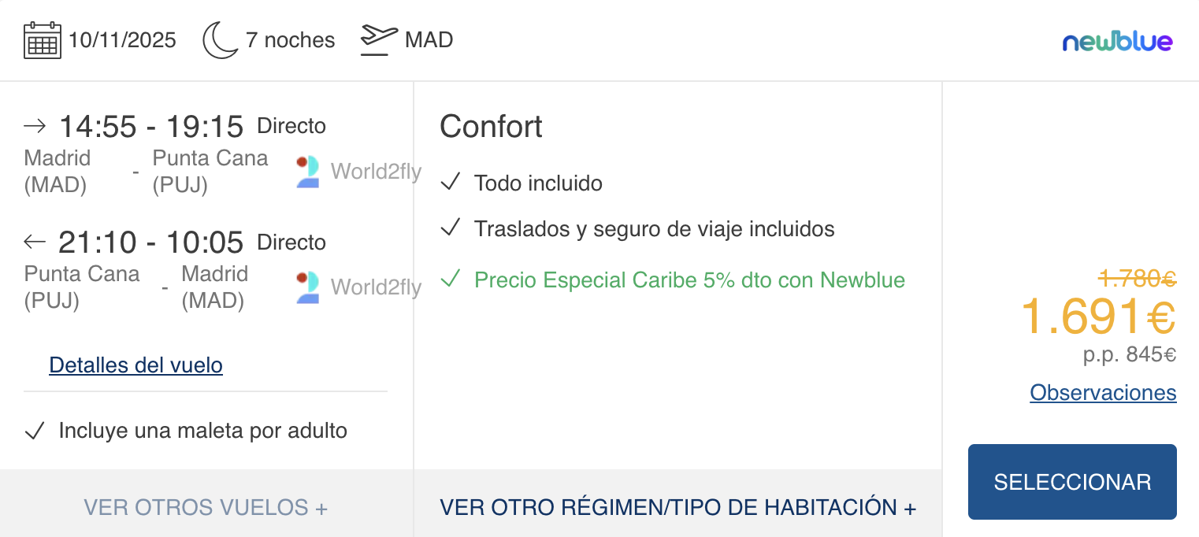
Task: Click the Newblue logo
Action: coord(1117,42)
